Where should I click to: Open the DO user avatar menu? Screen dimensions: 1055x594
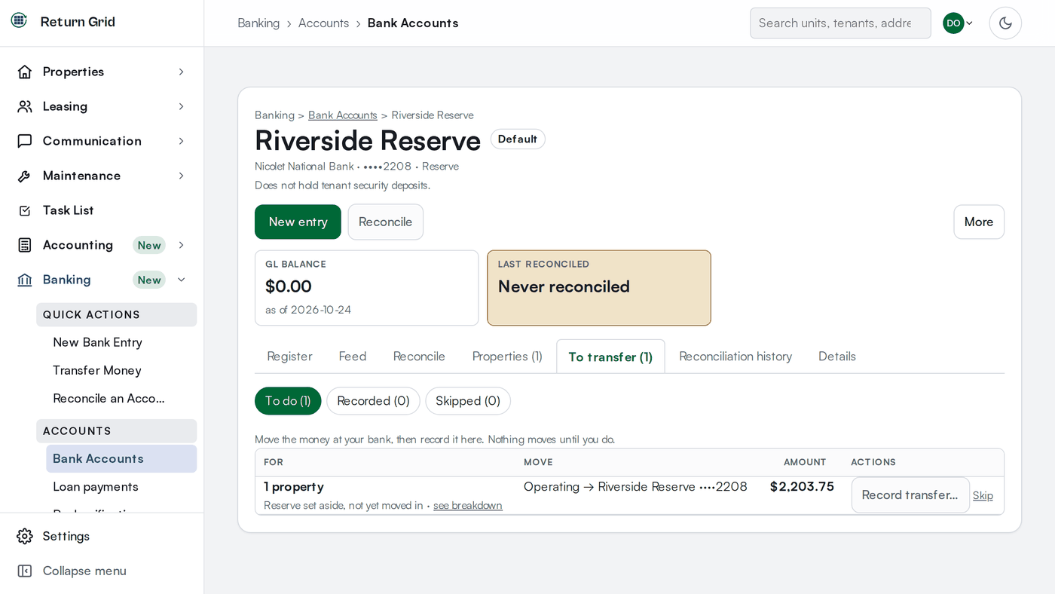(958, 23)
